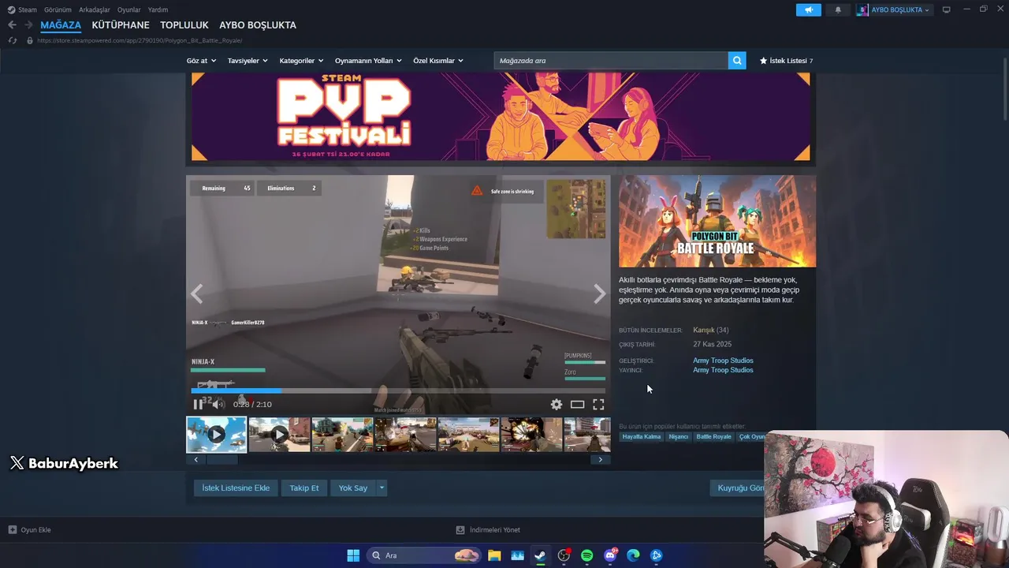This screenshot has width=1009, height=568.
Task: Select the first trailer thumbnail
Action: tap(216, 434)
